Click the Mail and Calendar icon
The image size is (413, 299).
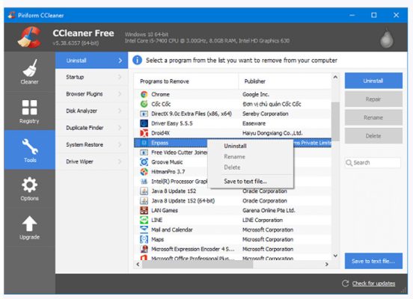144,229
